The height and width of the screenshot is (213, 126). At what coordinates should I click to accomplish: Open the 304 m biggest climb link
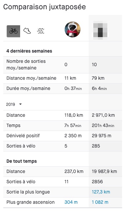pyautogui.click(x=71, y=202)
